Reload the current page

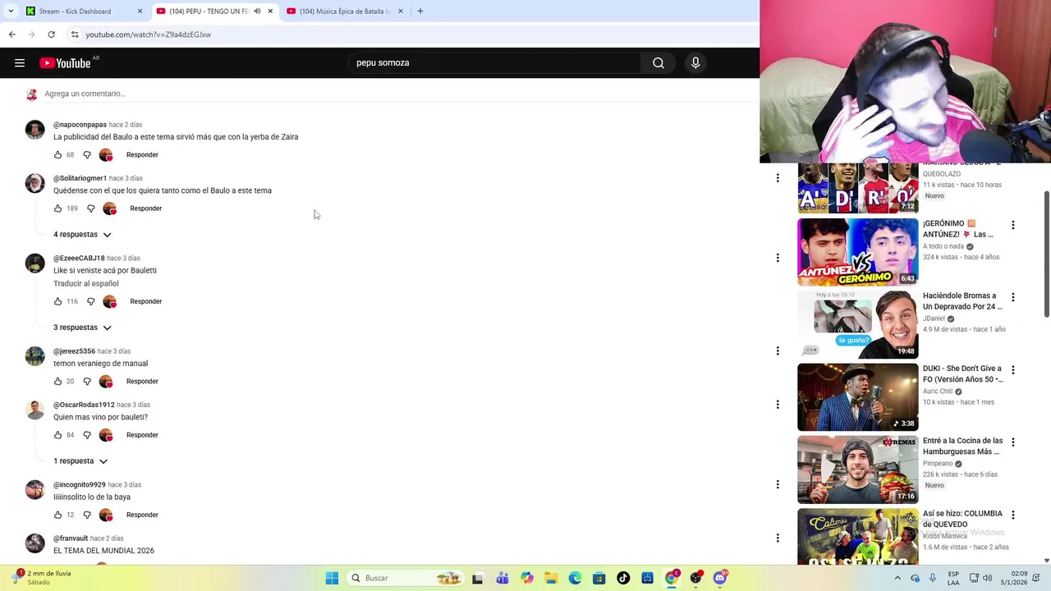click(x=51, y=34)
